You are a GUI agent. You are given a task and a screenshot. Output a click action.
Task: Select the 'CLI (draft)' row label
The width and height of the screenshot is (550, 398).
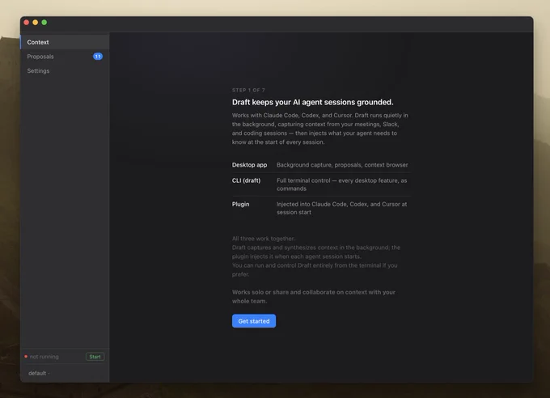point(246,180)
